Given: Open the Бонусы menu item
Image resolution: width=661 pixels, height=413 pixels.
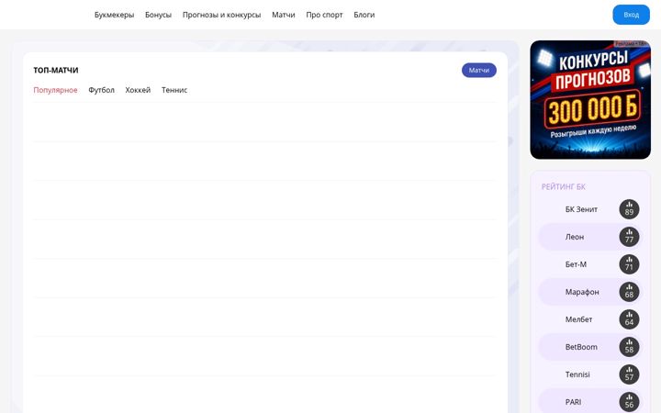Looking at the screenshot, I should tap(158, 15).
